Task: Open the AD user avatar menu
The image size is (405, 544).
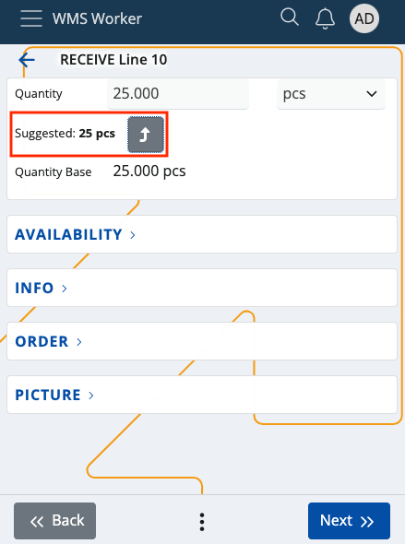Action: pos(364,18)
